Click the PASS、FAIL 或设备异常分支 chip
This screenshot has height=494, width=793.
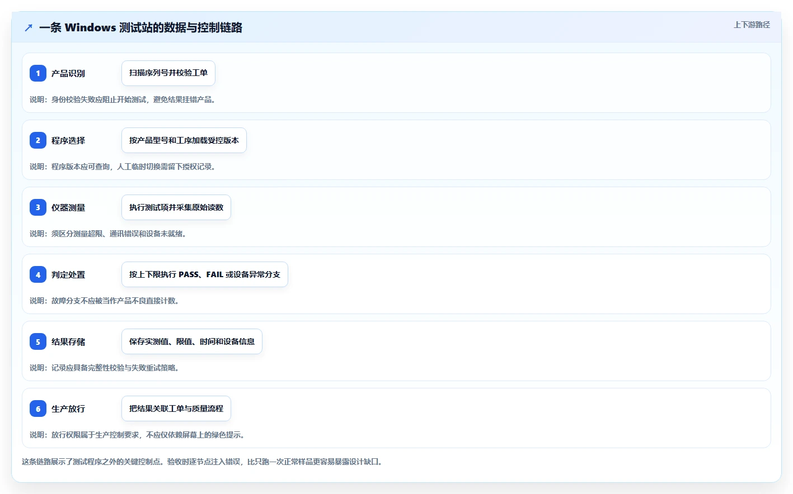click(x=205, y=274)
